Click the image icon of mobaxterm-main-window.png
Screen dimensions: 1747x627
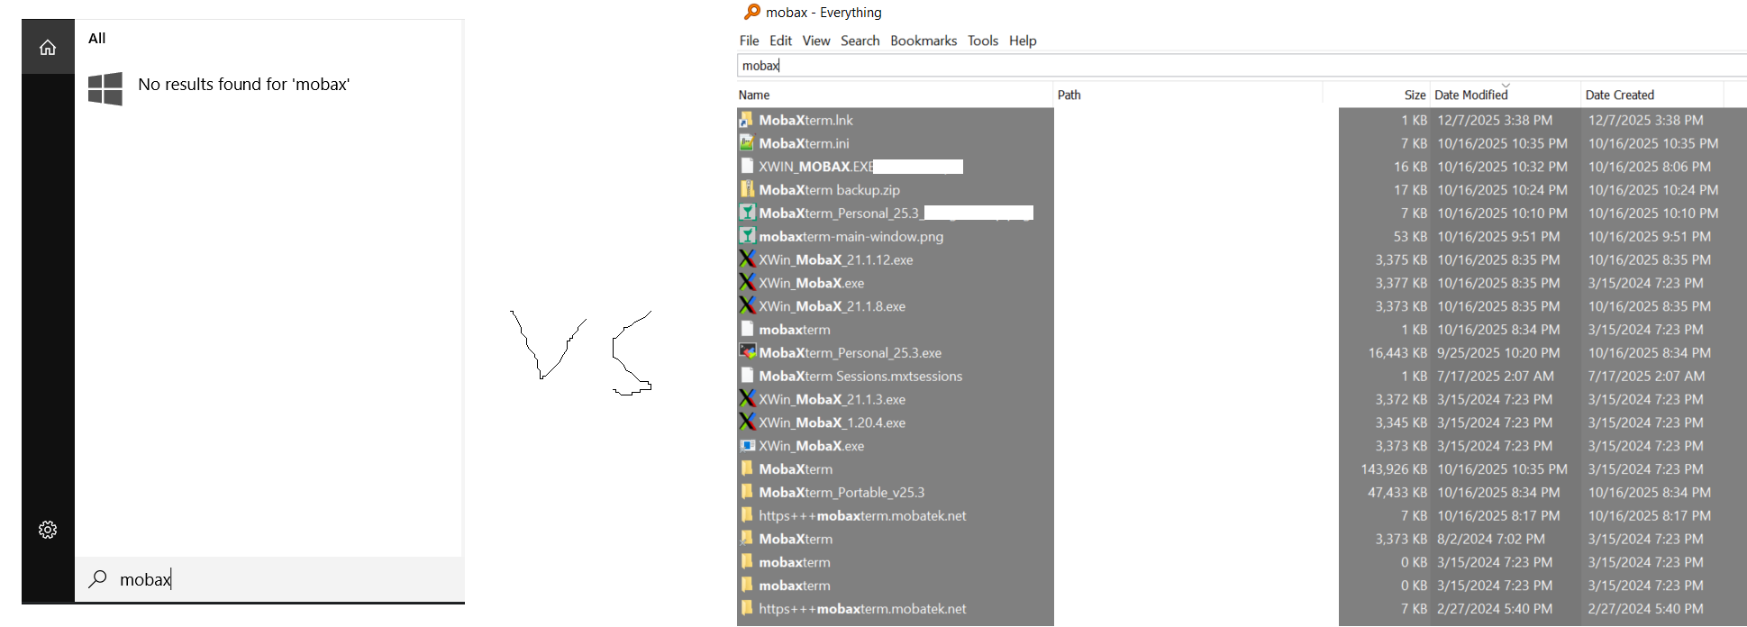(747, 236)
